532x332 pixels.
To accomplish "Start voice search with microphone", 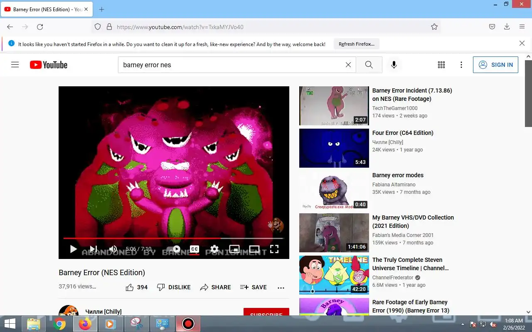I will click(394, 65).
